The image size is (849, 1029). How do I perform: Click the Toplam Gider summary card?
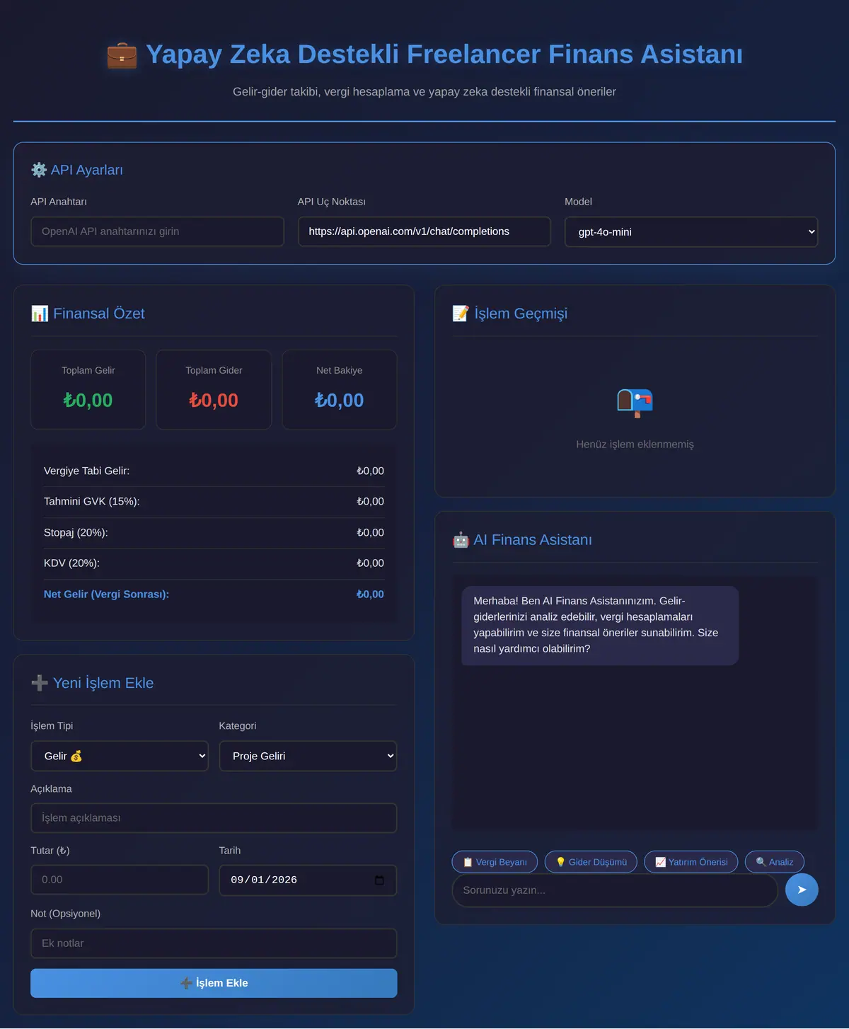pyautogui.click(x=214, y=390)
